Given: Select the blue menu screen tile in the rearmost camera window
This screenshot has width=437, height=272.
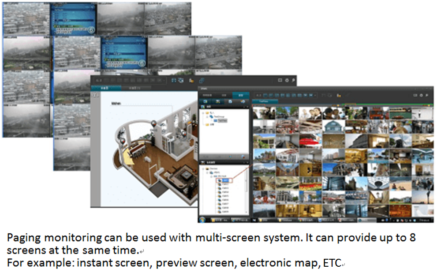Looking at the screenshot, I should pyautogui.click(x=74, y=19).
